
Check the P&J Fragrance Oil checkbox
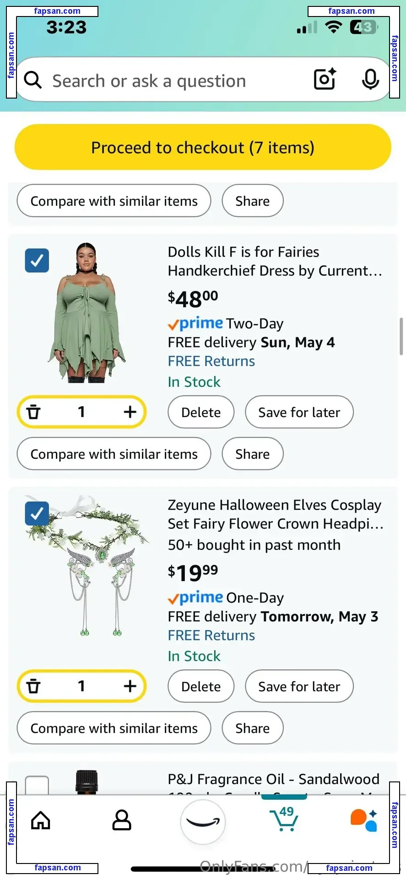[x=37, y=786]
